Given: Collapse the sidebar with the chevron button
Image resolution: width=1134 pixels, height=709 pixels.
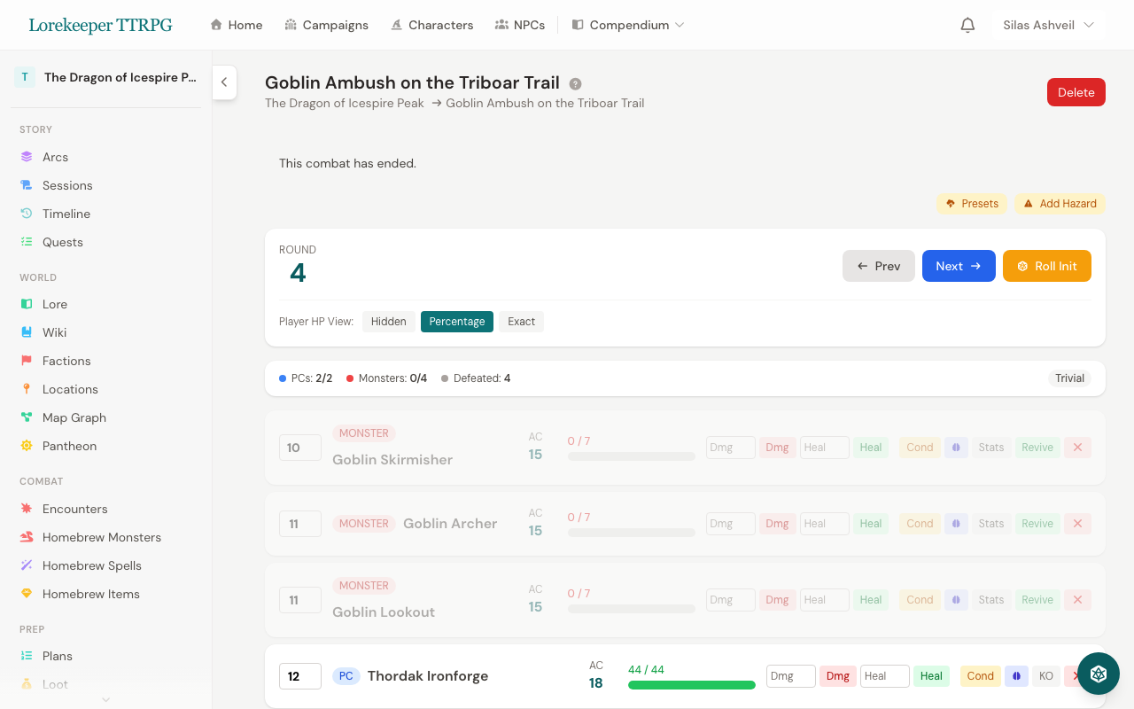Looking at the screenshot, I should click(x=224, y=82).
